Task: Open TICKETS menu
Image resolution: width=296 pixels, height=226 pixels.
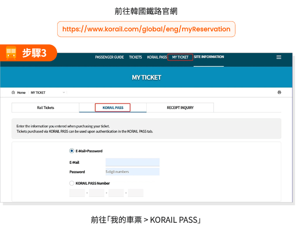Action: 136,57
